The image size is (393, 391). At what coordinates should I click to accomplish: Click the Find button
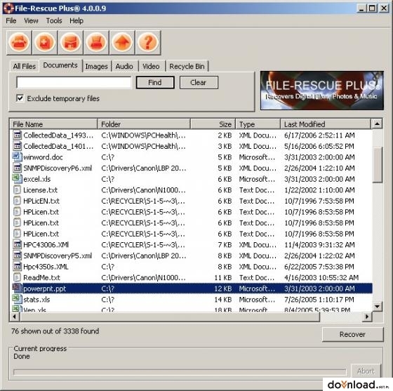point(155,82)
